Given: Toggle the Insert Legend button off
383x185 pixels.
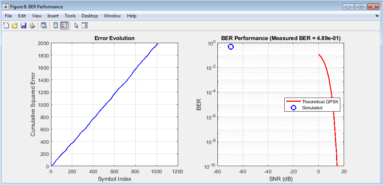Looking at the screenshot, I should click(64, 26).
